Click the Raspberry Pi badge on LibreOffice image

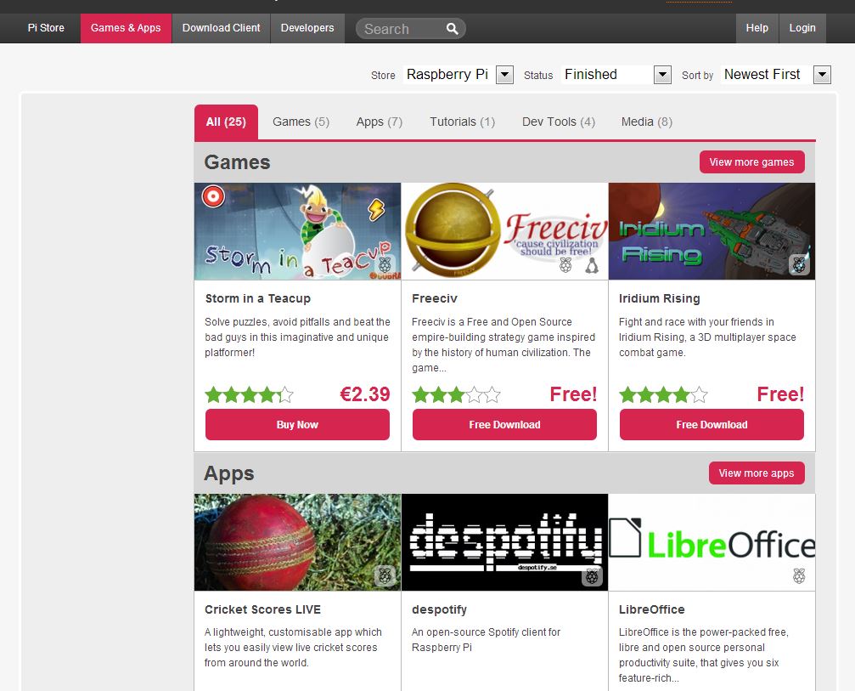(799, 576)
